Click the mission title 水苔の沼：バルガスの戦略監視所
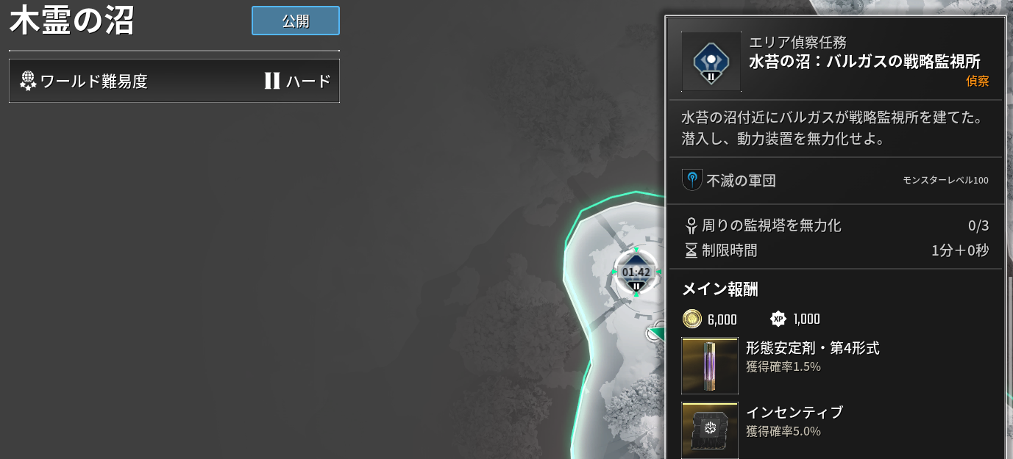 click(864, 62)
